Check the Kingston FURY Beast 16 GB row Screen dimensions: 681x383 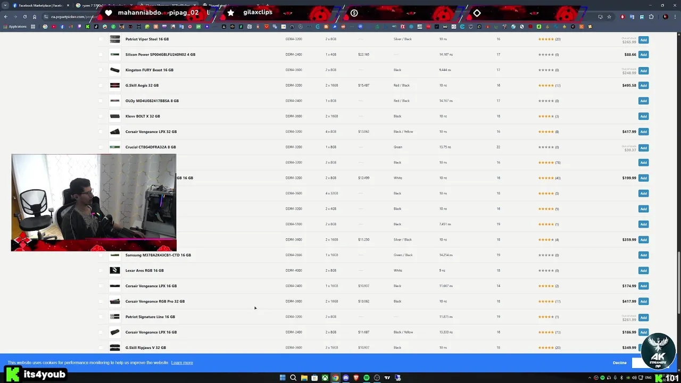(x=101, y=70)
